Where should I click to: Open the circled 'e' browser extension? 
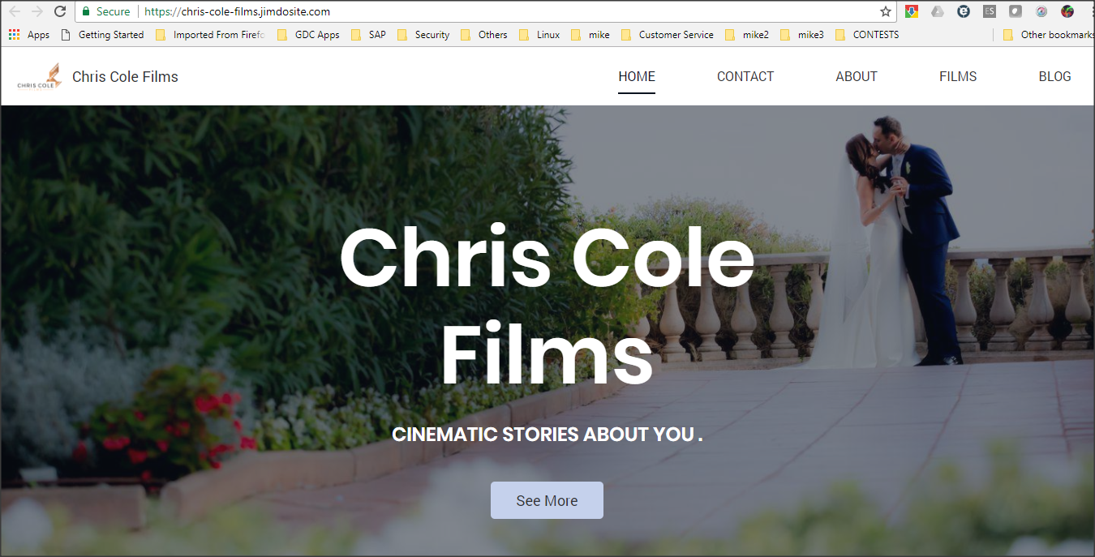(x=963, y=11)
